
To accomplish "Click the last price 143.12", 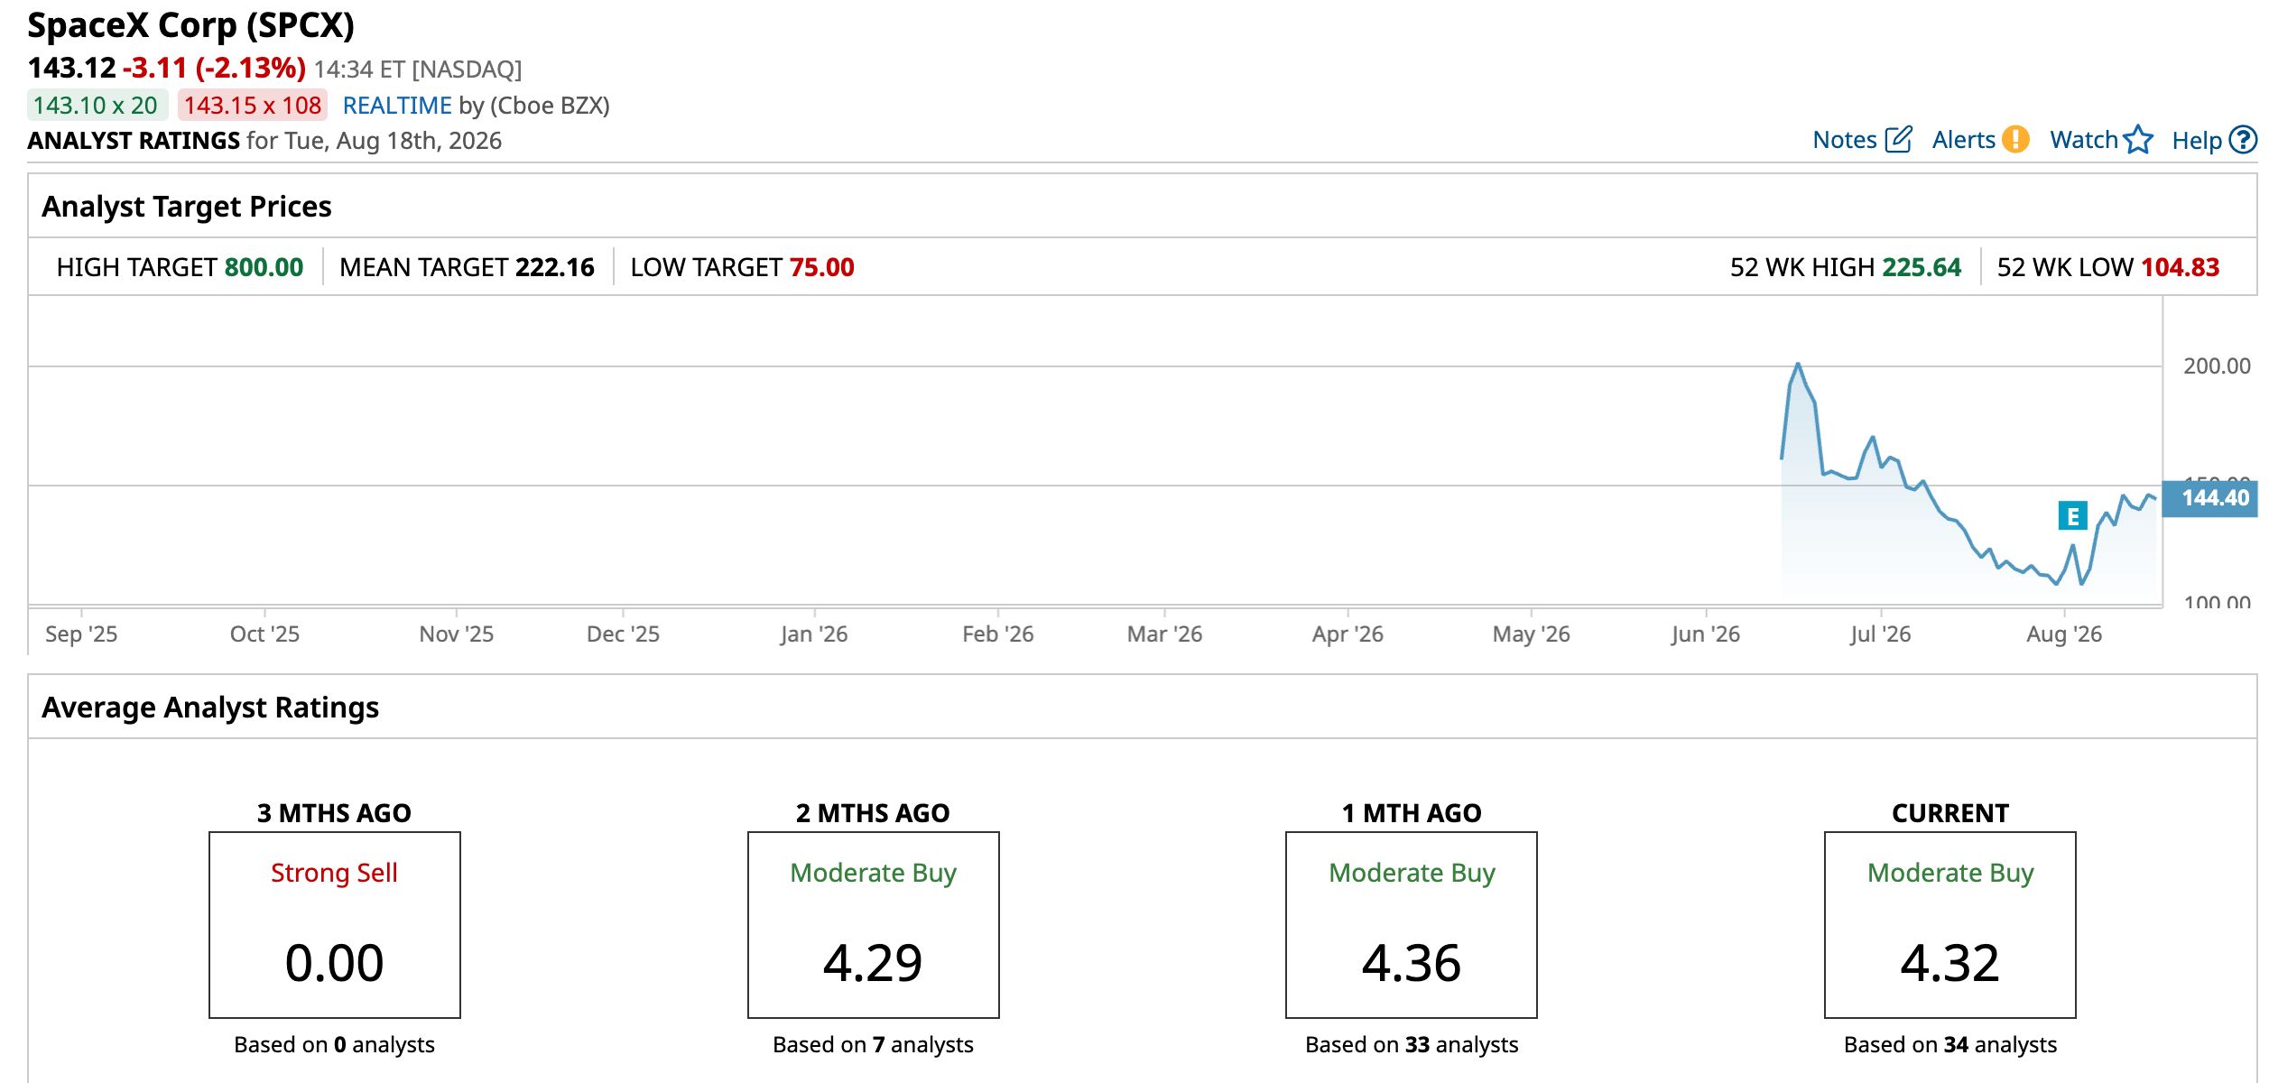I will (72, 68).
